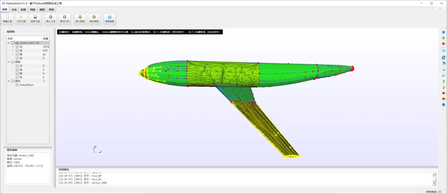Click the '类型: vertex' property text
This screenshot has height=194, width=447.
coord(14,159)
